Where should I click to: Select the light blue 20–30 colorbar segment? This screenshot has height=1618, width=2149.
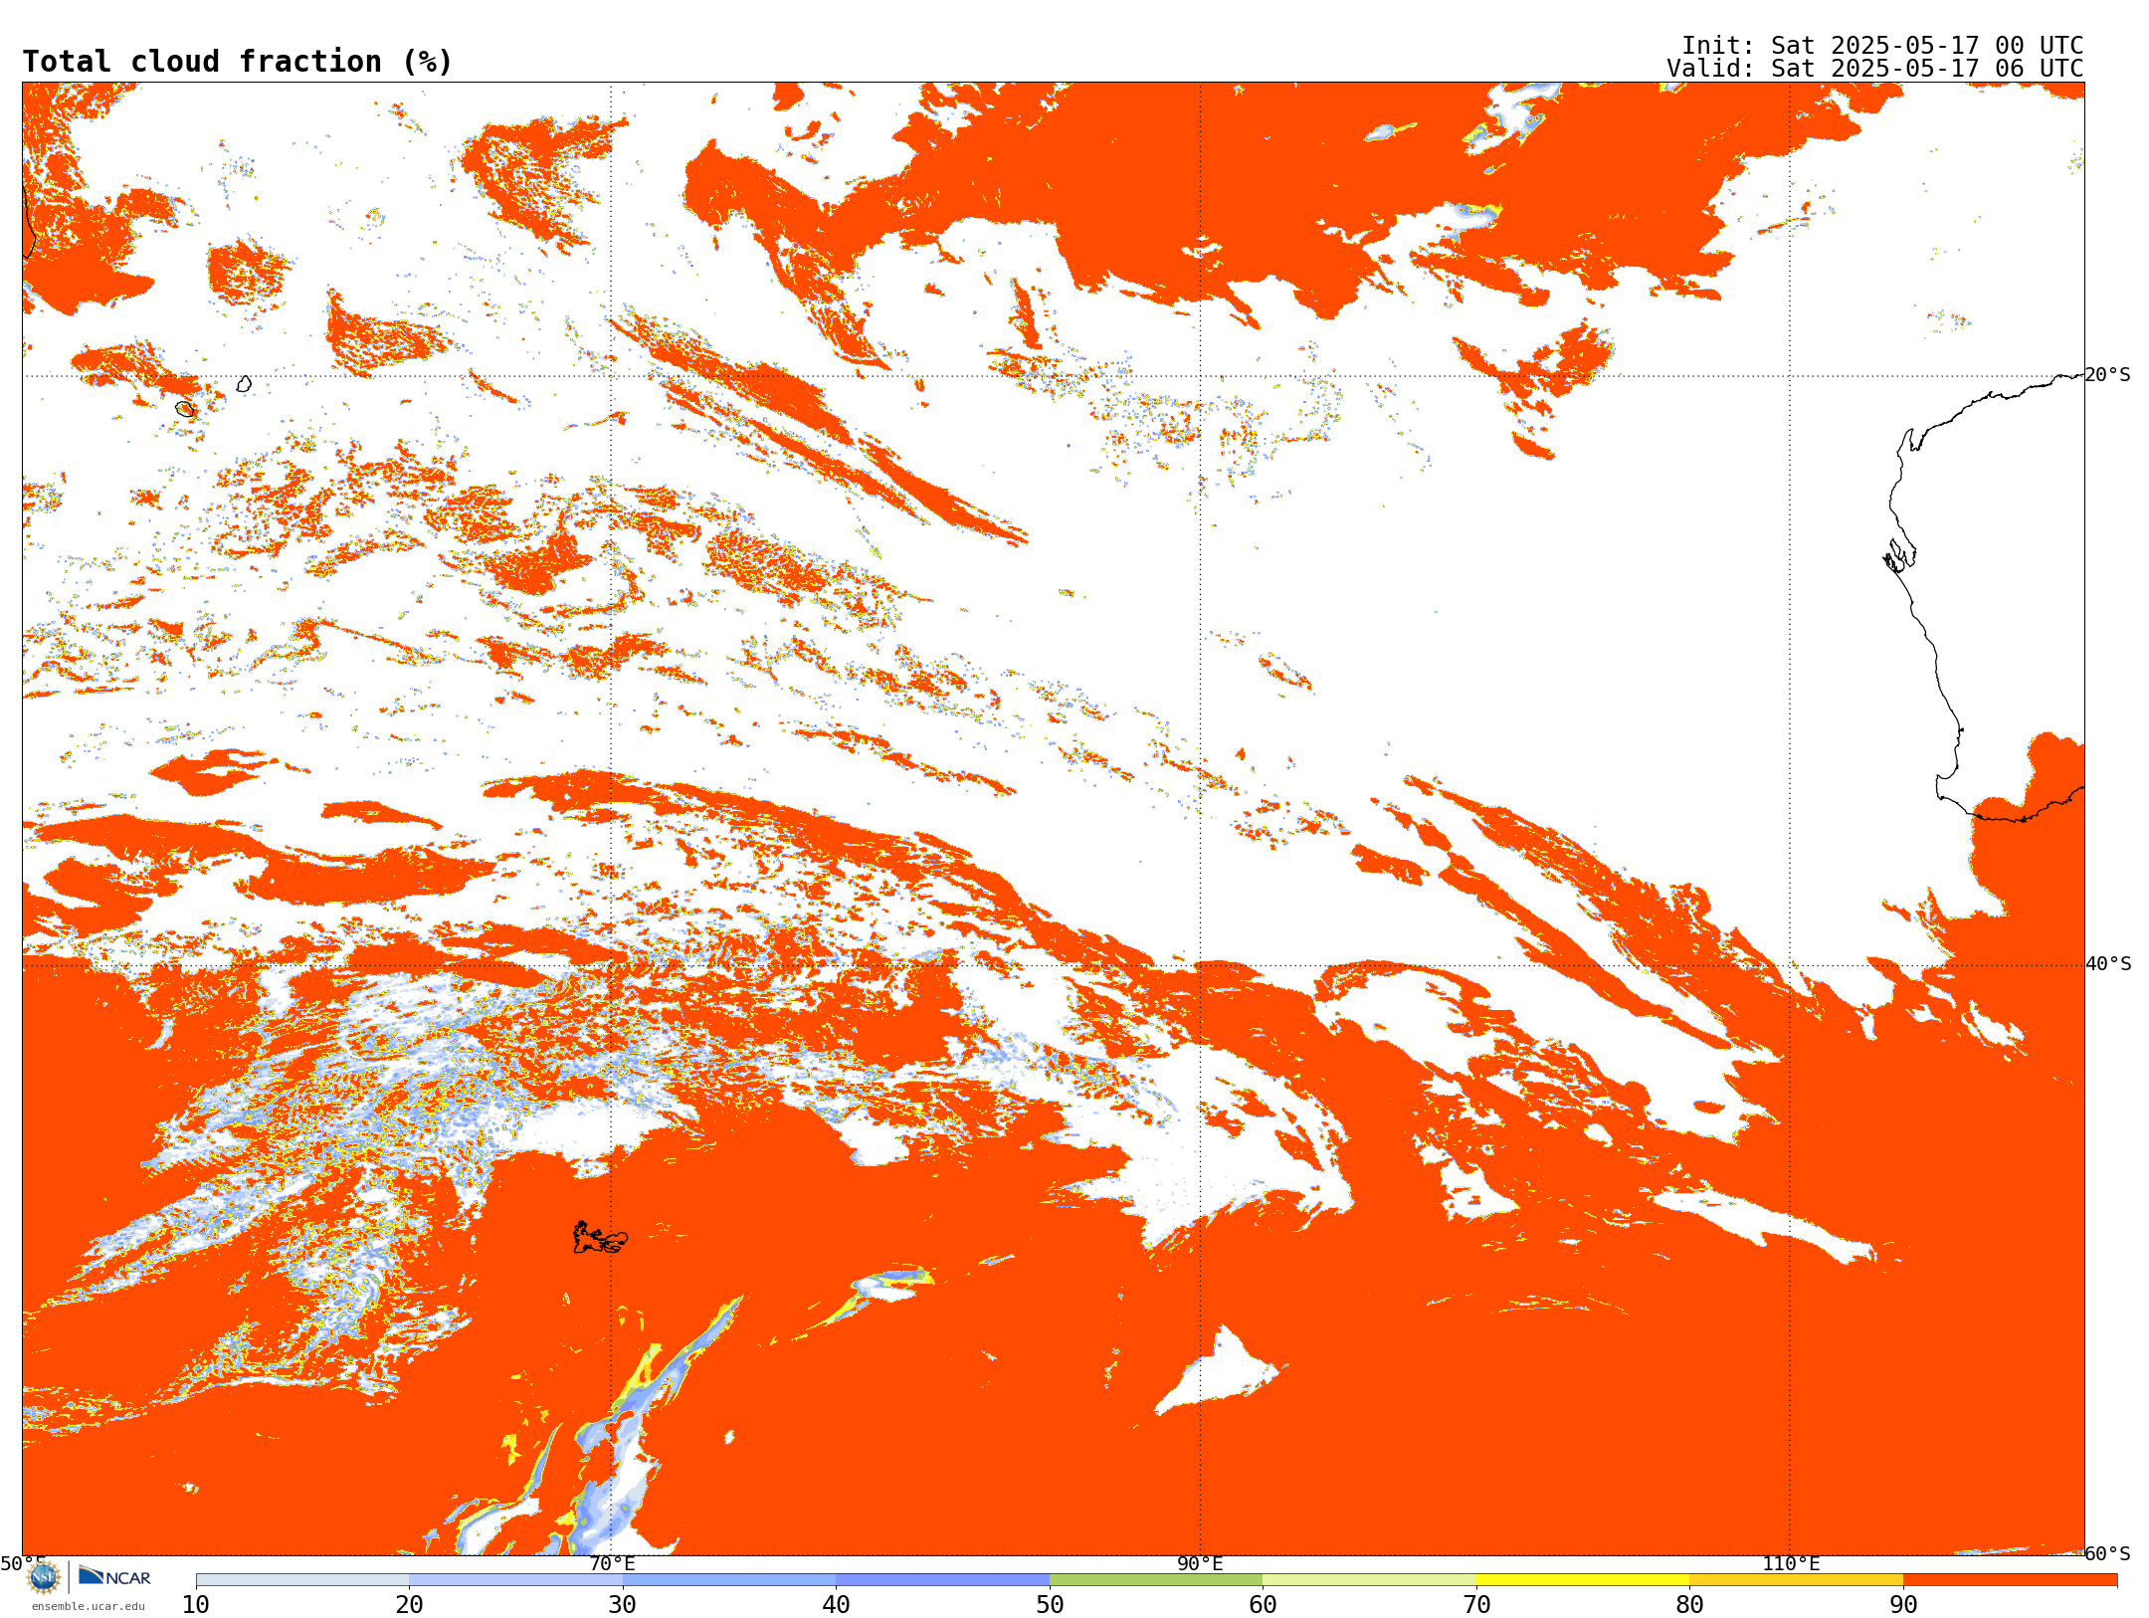(x=516, y=1580)
